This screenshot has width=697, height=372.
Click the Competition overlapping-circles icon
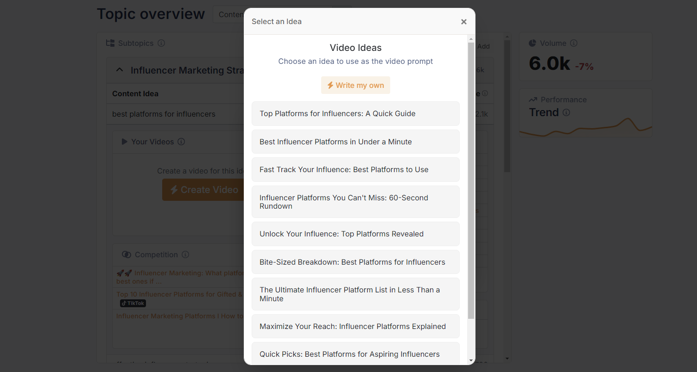pos(127,254)
